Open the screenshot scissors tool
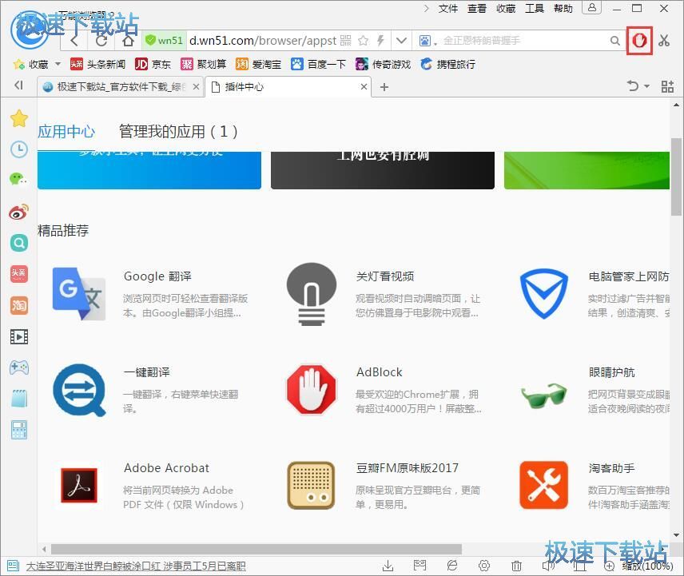Image resolution: width=684 pixels, height=576 pixels. point(664,41)
